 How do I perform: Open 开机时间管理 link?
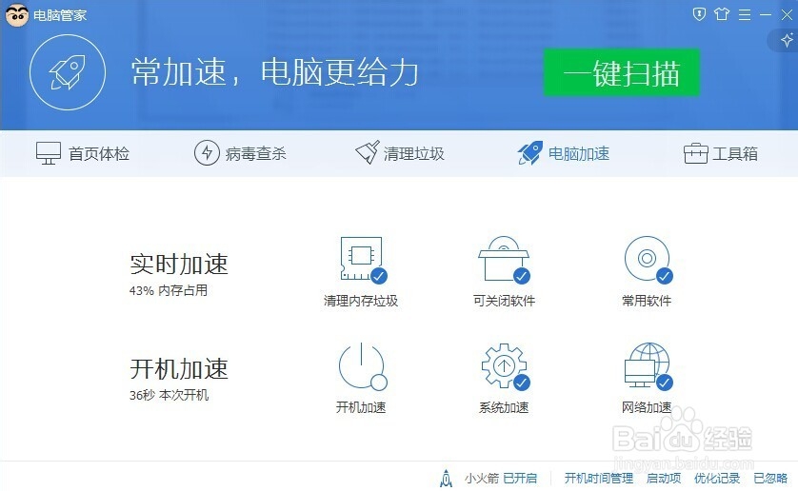[x=598, y=479]
